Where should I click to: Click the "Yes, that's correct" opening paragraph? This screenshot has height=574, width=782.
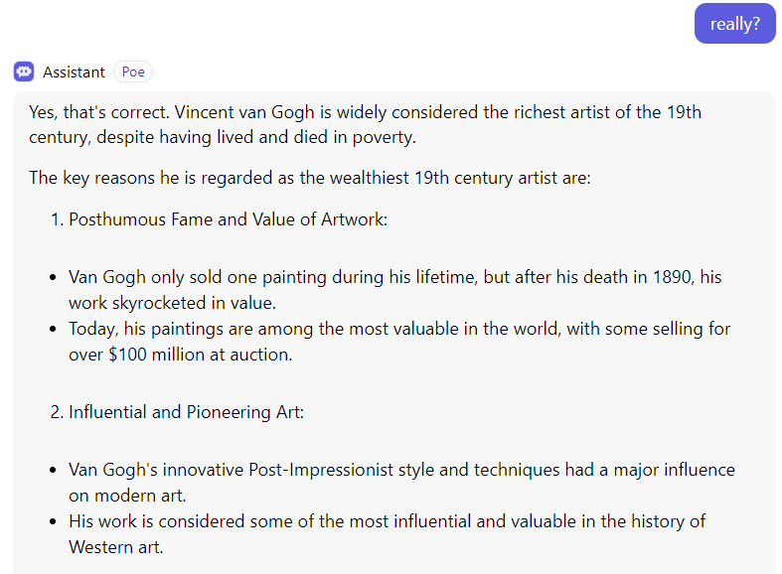[x=365, y=124]
